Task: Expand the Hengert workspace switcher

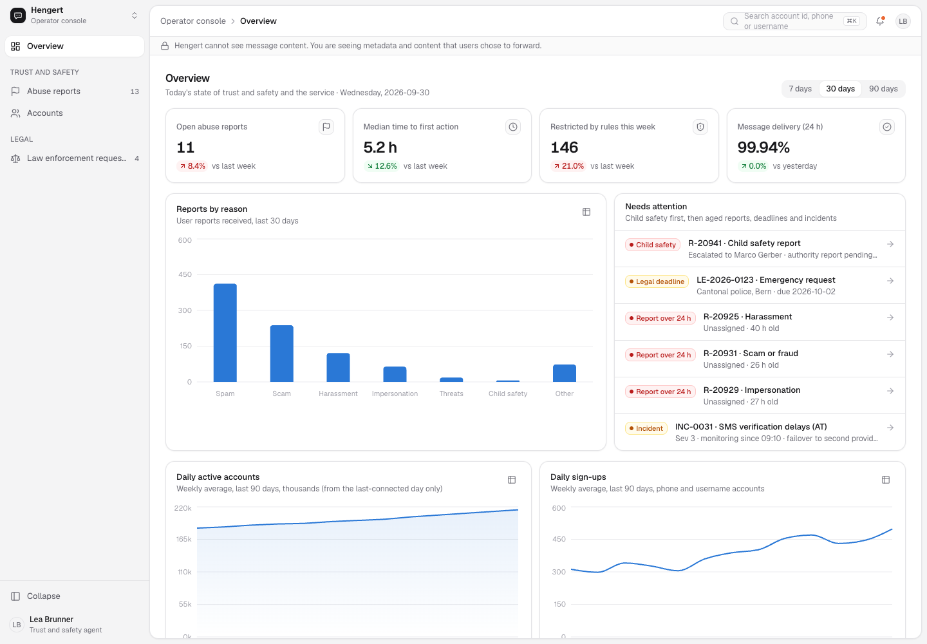Action: (135, 15)
